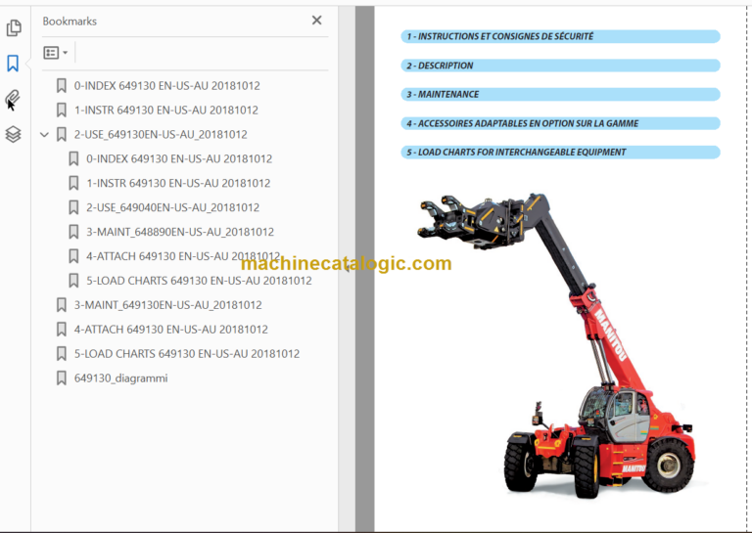This screenshot has width=752, height=533.
Task: Select the Bookmarks panel icon in sidebar
Action: pyautogui.click(x=13, y=64)
